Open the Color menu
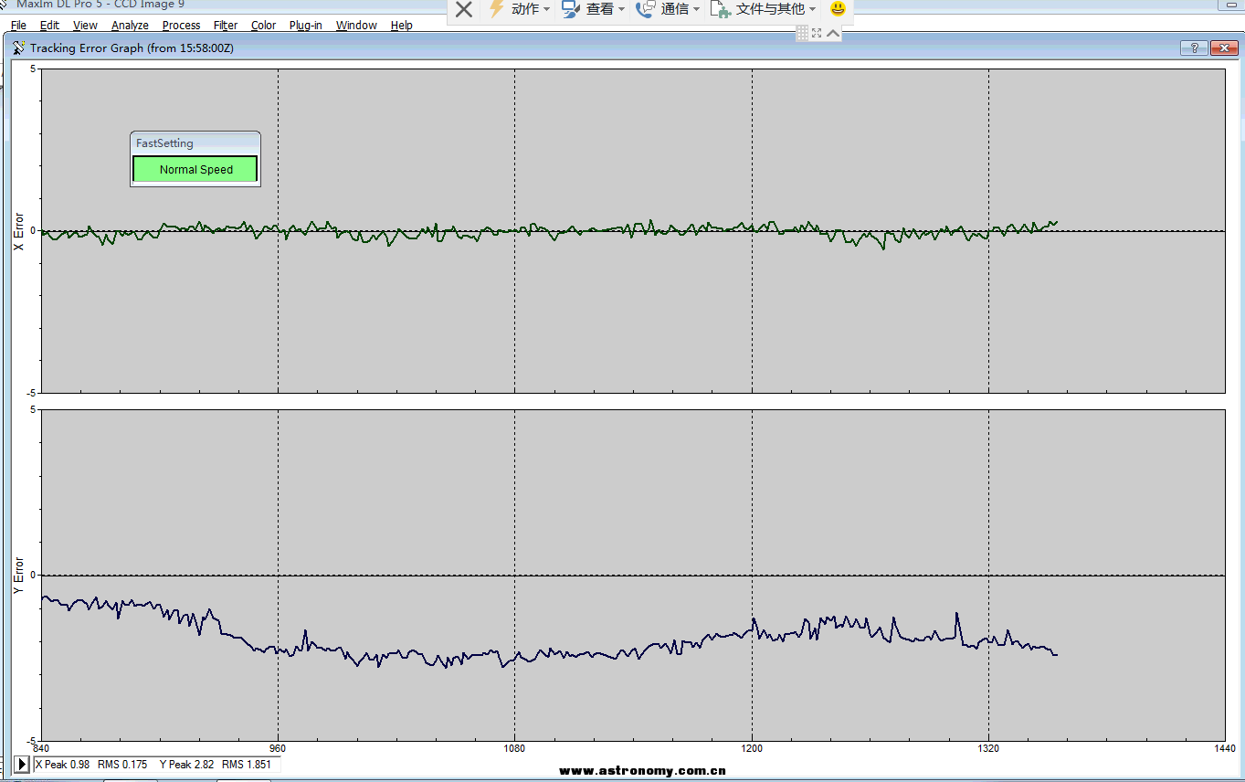The height and width of the screenshot is (782, 1245). pyautogui.click(x=264, y=26)
